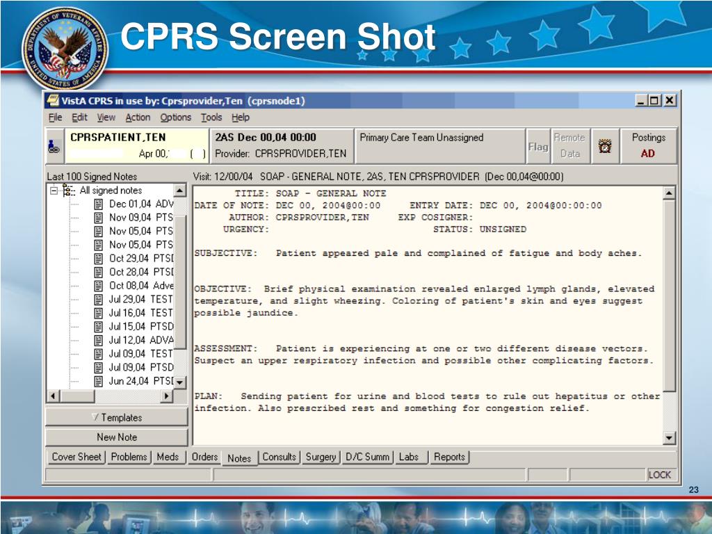Image resolution: width=712 pixels, height=534 pixels.
Task: Click the Remote Data button
Action: 570,146
